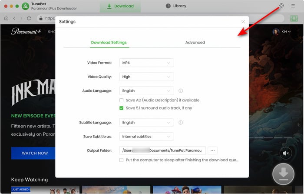This screenshot has width=304, height=194.
Task: Reload the page with refresh icon
Action: [x=29, y=18]
